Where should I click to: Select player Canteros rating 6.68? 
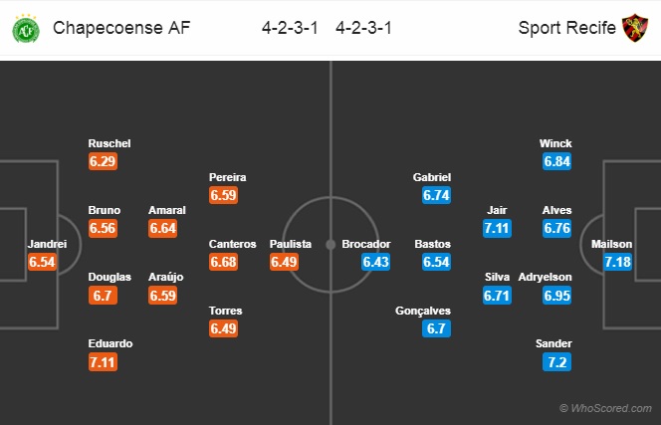coord(223,262)
